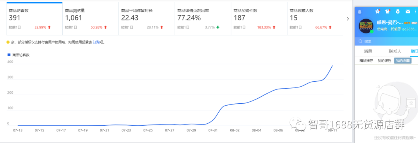Toggle the 商品访客数 legend marker
The height and width of the screenshot is (143, 418).
click(x=9, y=55)
